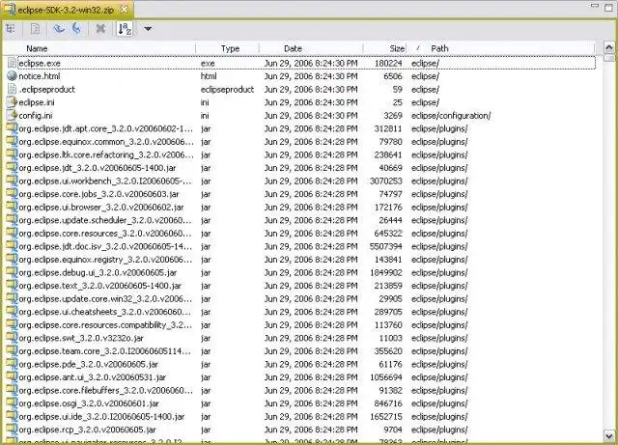The image size is (618, 445).
Task: Sort by the Date column header
Action: pyautogui.click(x=311, y=48)
